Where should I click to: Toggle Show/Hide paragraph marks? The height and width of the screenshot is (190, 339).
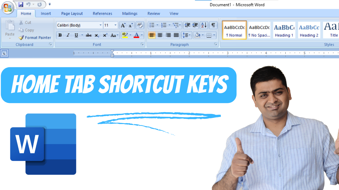click(213, 25)
